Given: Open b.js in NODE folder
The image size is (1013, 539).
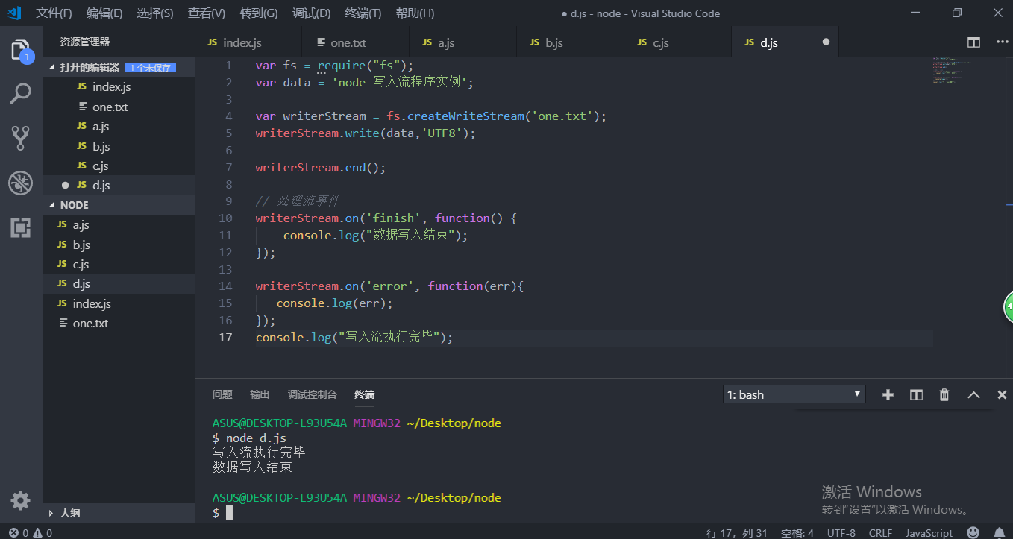Looking at the screenshot, I should (x=119, y=245).
